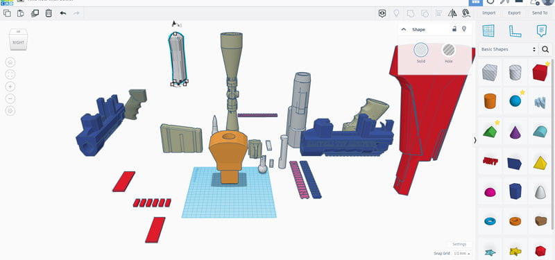Select the Workplane tool
The width and height of the screenshot is (555, 260).
pos(488,31)
